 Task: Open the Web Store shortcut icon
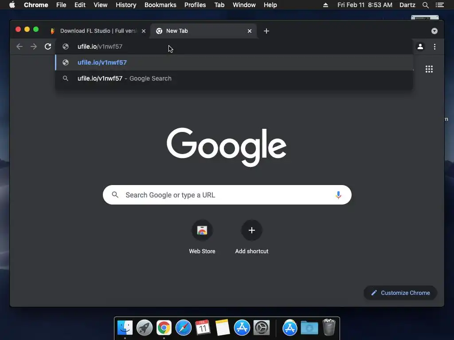pyautogui.click(x=202, y=230)
